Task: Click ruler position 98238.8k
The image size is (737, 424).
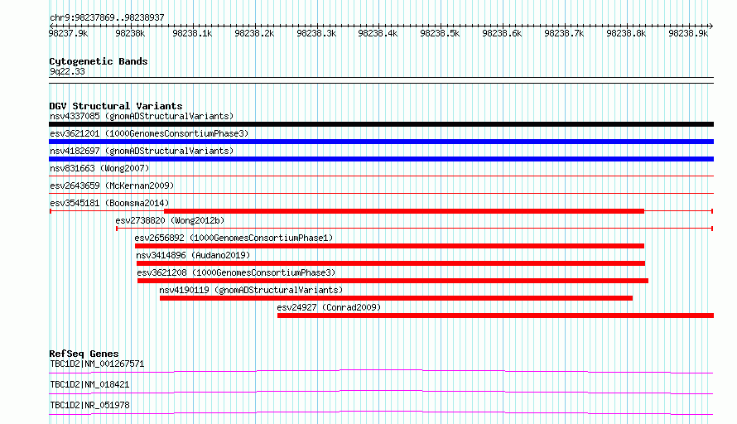Action: click(x=626, y=33)
